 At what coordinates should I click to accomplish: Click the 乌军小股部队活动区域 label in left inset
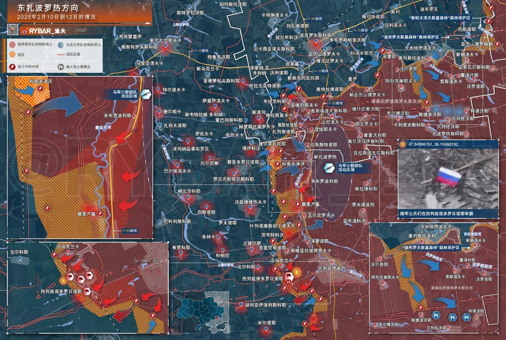click(x=125, y=94)
